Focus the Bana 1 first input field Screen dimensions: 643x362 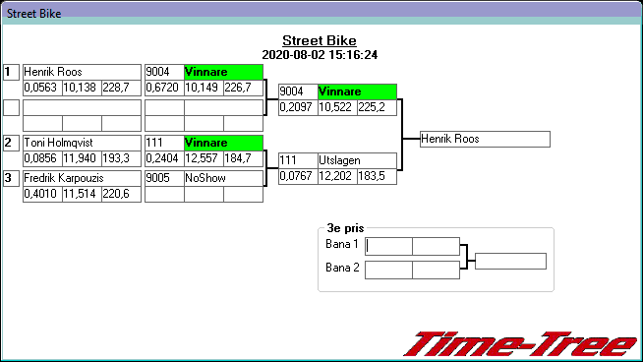coord(388,246)
